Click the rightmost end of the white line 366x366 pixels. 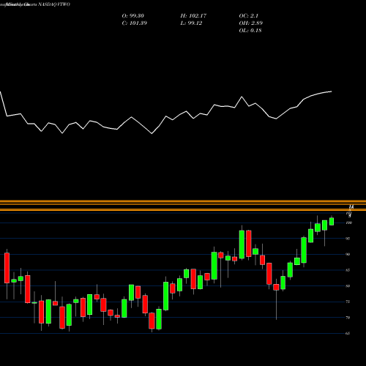[332, 91]
